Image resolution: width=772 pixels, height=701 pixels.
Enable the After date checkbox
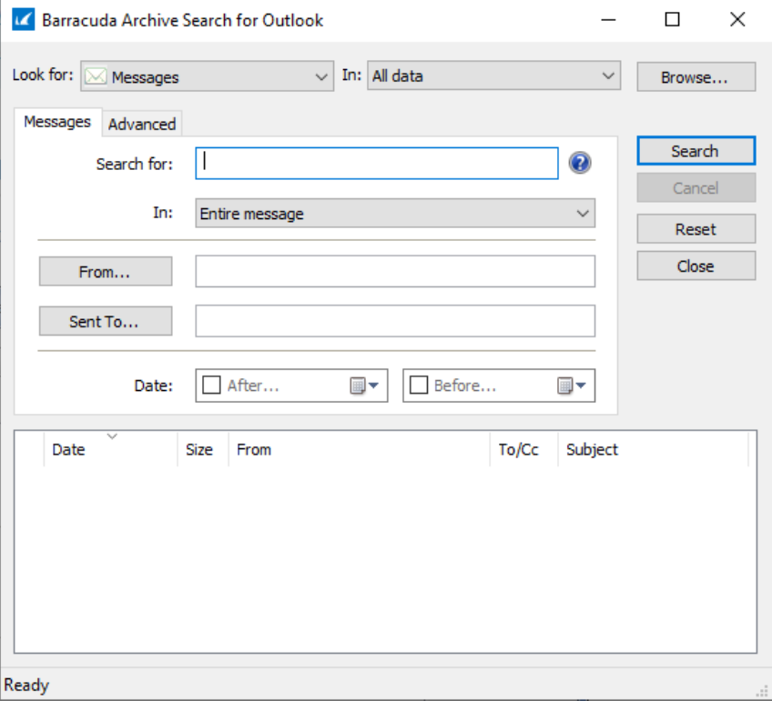point(212,385)
